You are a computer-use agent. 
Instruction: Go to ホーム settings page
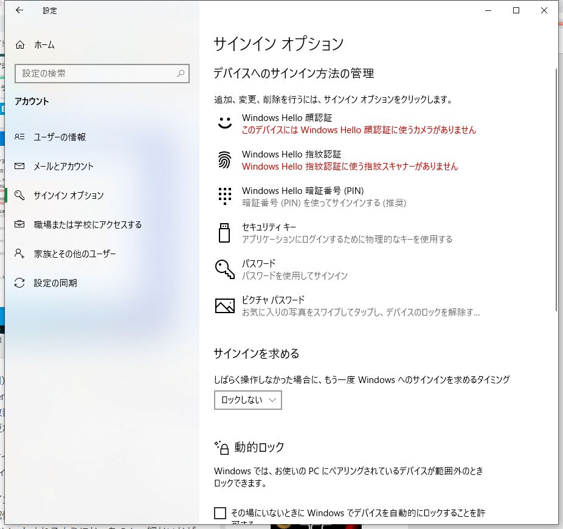point(102,45)
